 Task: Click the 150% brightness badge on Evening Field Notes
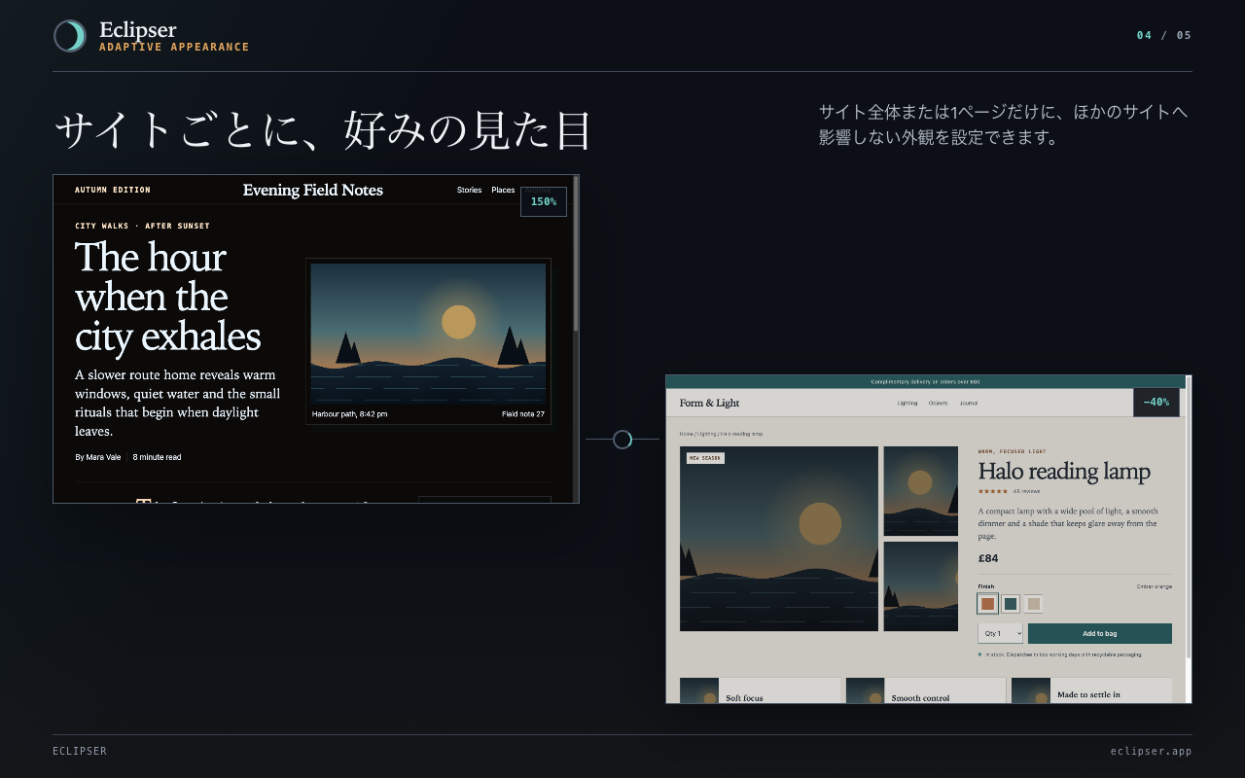click(544, 201)
